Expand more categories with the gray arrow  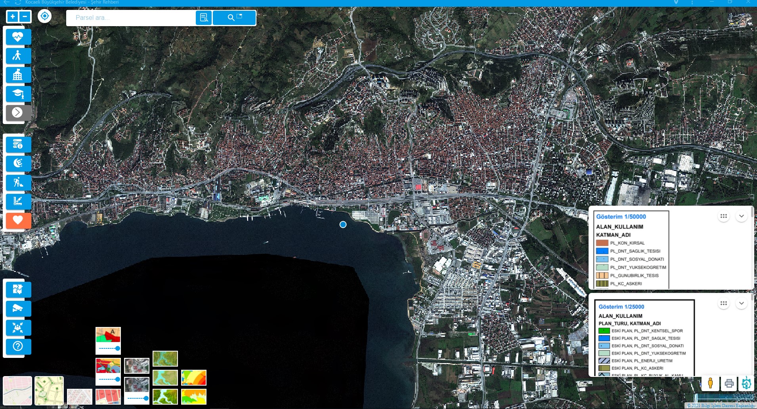tap(18, 113)
